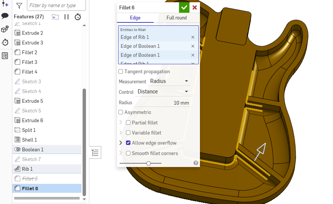This screenshot has width=333, height=204.
Task: Click the Split 1 feature icon
Action: (x=17, y=130)
